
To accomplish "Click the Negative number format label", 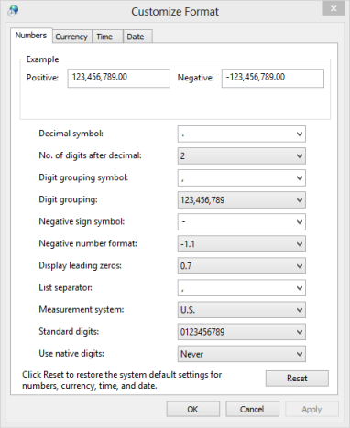I will [88, 243].
